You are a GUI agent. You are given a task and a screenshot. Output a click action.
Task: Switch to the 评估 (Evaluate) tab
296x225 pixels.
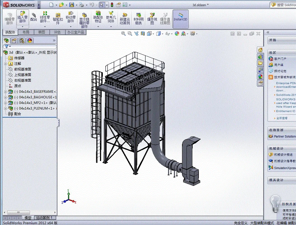pos(57,32)
